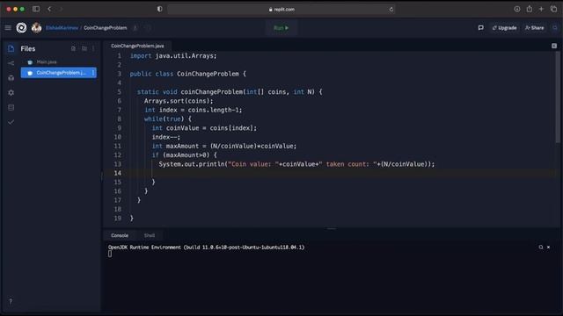Open the Packages cube sidebar icon
This screenshot has height=316, width=563.
point(11,78)
